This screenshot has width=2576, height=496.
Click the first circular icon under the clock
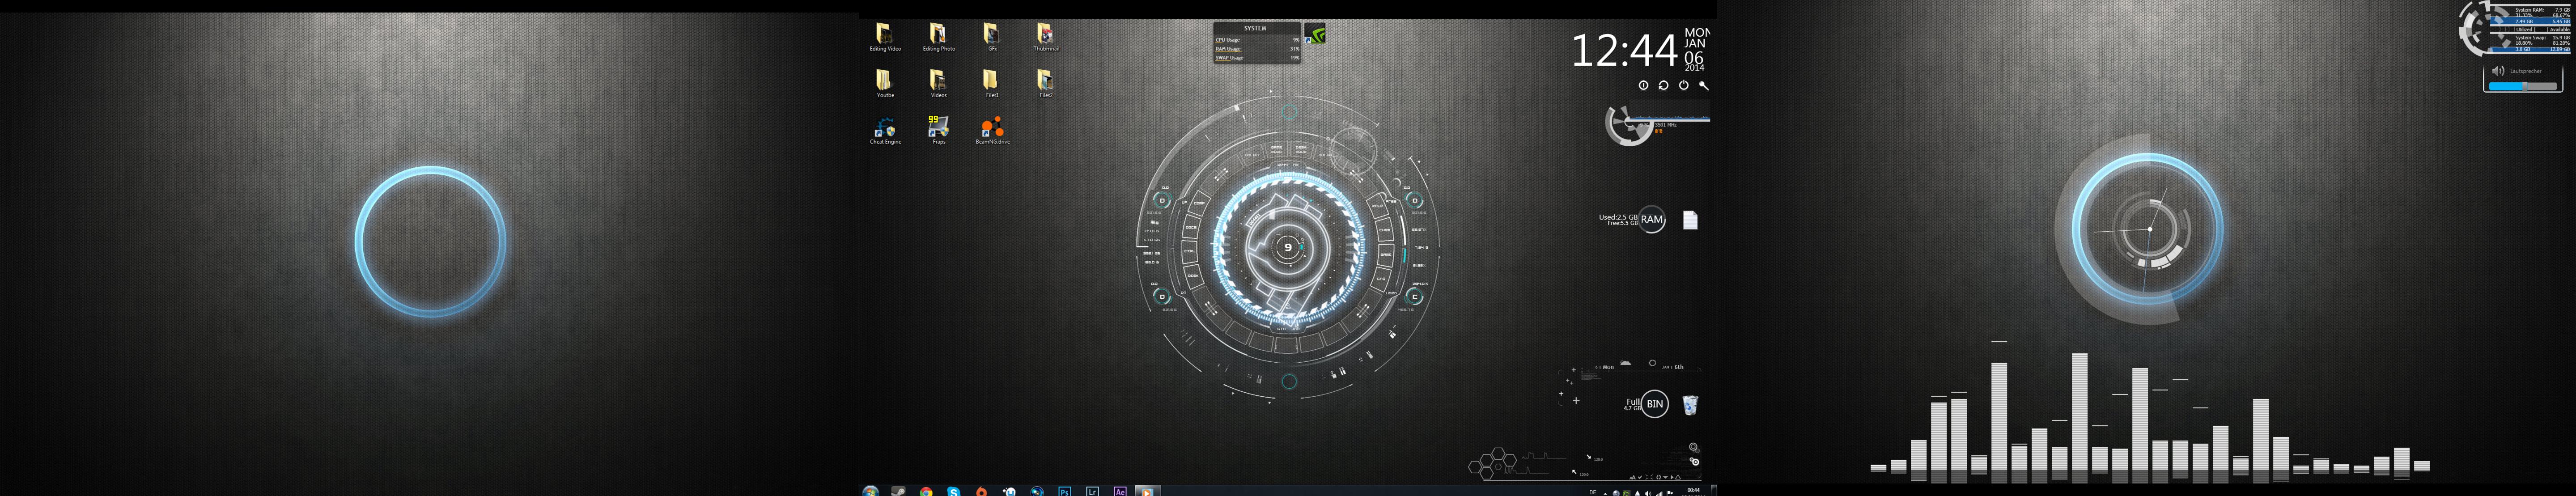[1643, 85]
